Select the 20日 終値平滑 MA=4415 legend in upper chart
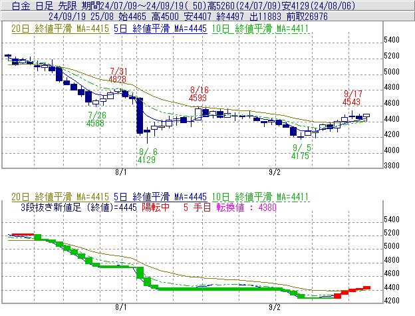Viewport: 415px width, 316px height. click(60, 29)
